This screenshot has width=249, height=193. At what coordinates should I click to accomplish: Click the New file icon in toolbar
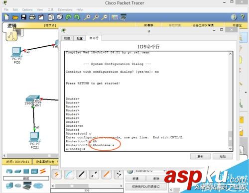[x=6, y=17]
